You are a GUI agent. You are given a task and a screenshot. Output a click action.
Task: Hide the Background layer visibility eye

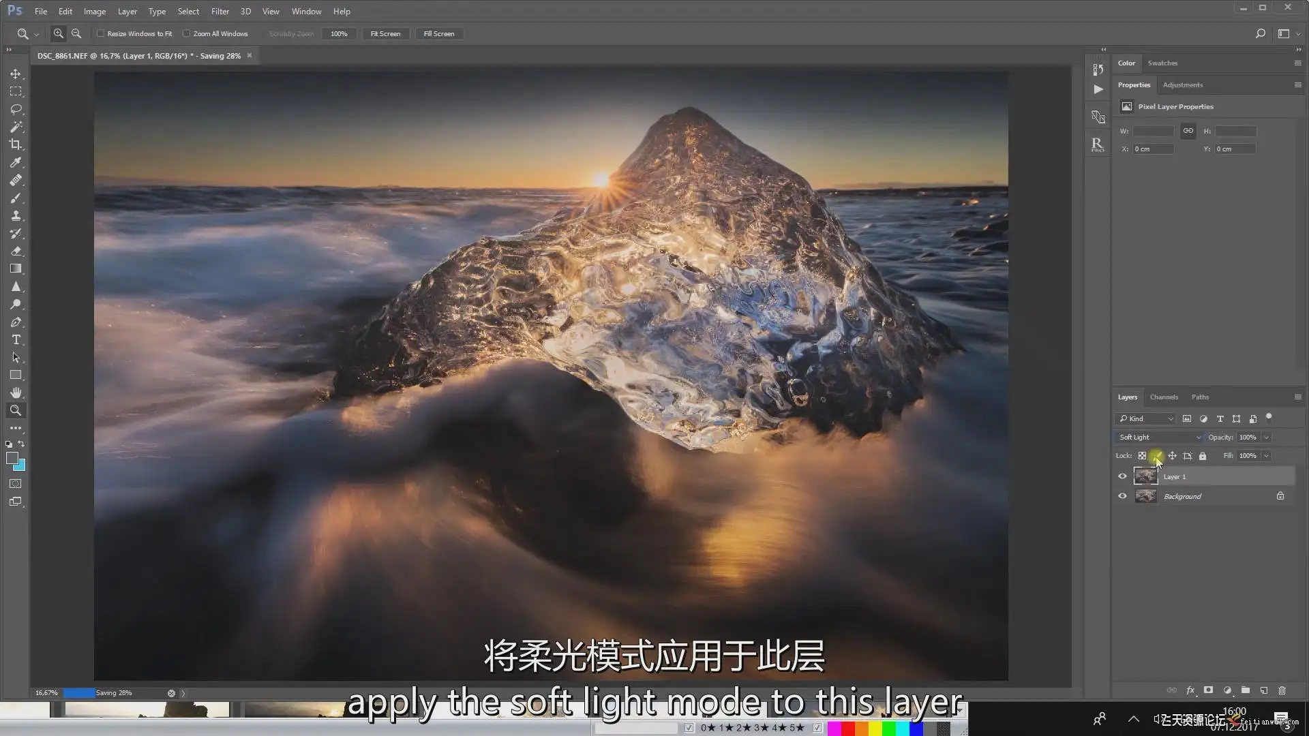click(x=1122, y=496)
